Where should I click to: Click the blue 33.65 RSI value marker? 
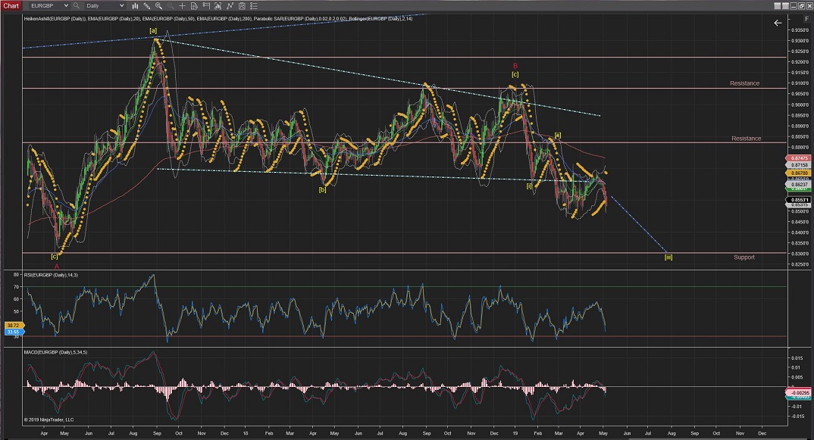click(x=14, y=332)
